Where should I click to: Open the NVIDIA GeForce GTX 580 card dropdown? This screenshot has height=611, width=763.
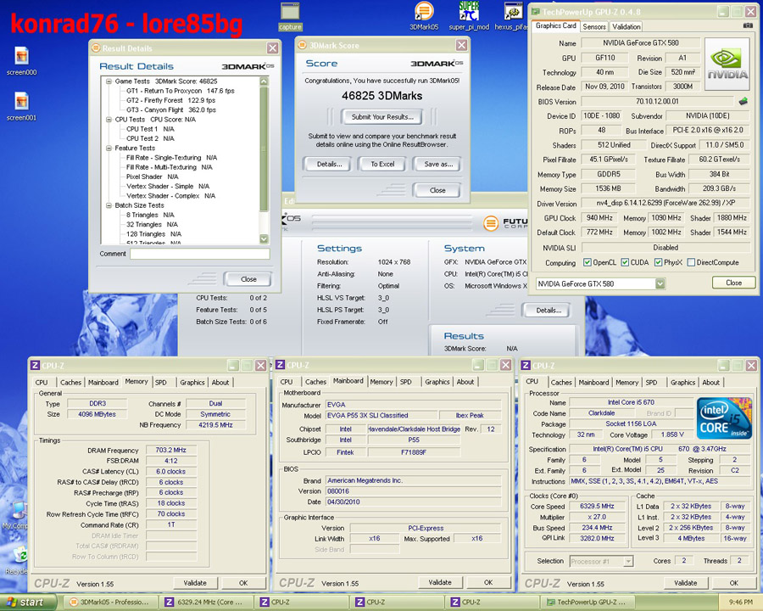[x=660, y=283]
